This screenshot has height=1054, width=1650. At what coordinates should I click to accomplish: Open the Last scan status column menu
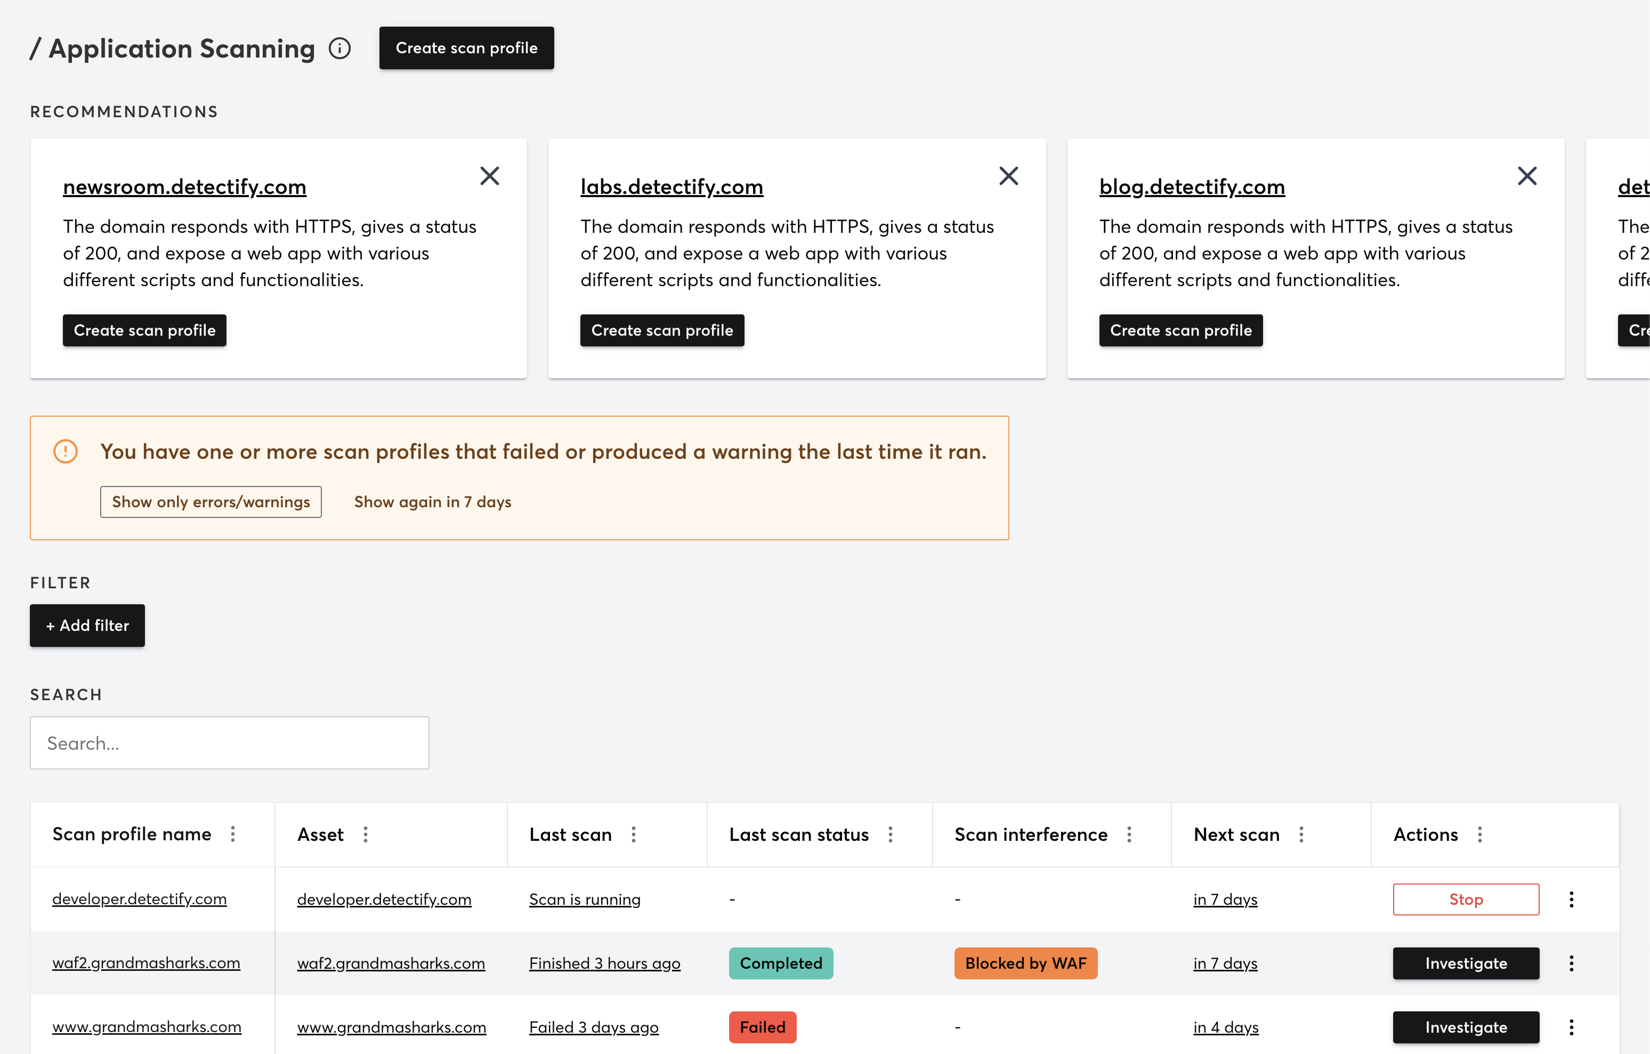click(x=890, y=834)
